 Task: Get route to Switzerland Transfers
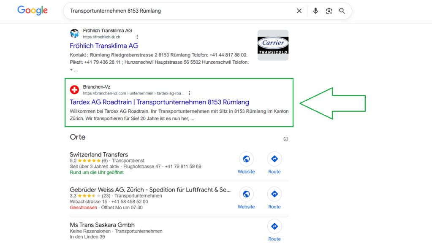tap(274, 159)
